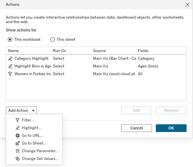Click filter icon of Women in Forbes action
This screenshot has height=167, width=193.
(10, 74)
